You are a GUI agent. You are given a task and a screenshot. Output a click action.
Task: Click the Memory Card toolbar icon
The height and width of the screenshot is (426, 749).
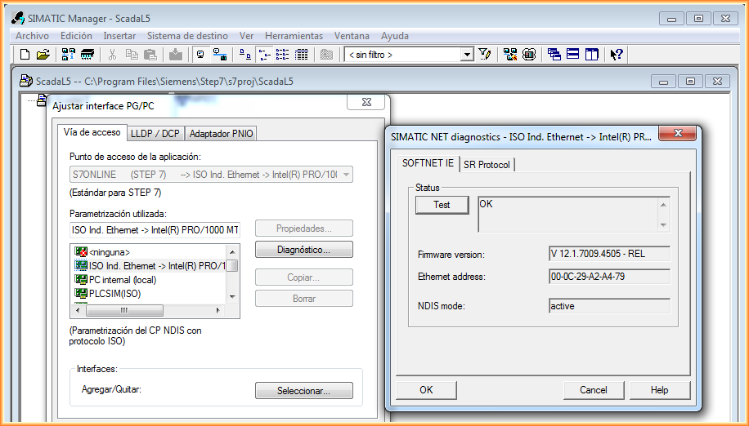point(87,55)
